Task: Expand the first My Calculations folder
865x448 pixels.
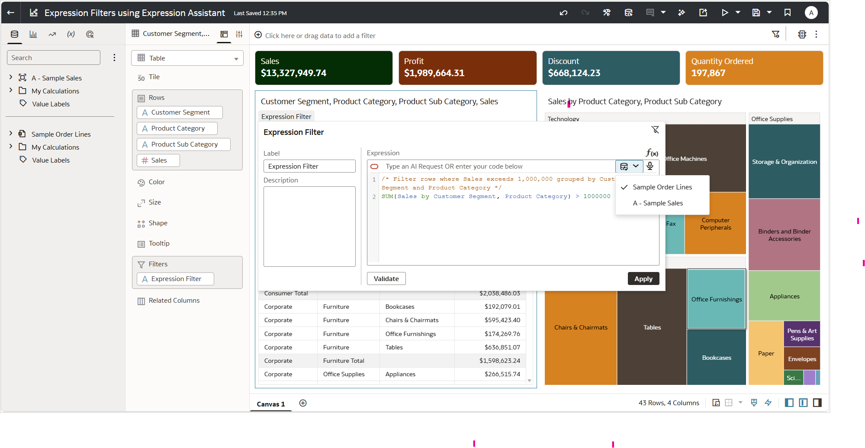Action: (11, 90)
